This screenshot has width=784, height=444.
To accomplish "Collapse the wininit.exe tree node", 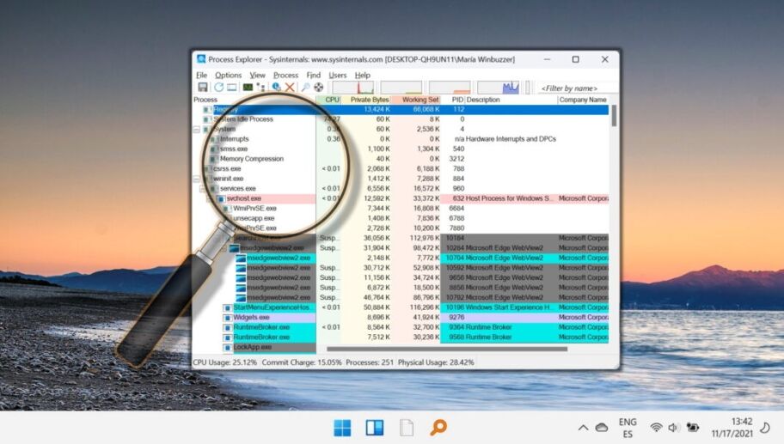I will pos(197,179).
